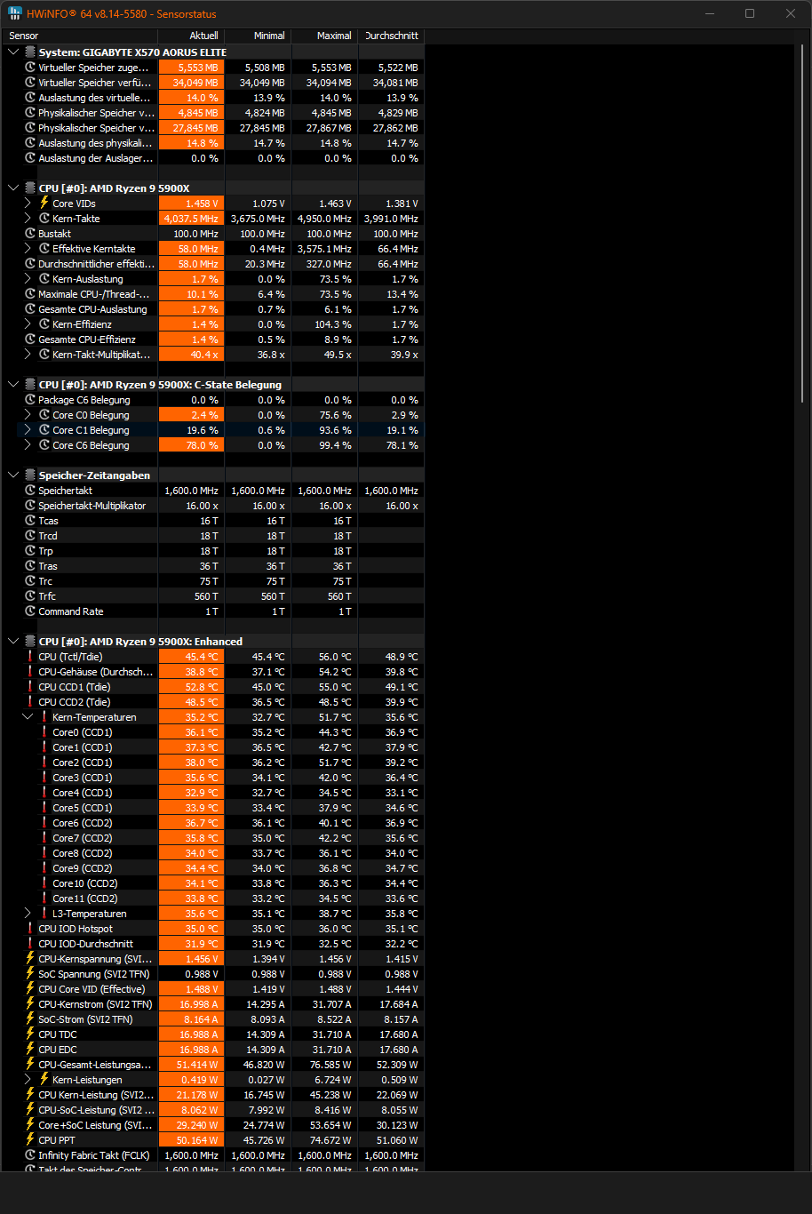This screenshot has height=1214, width=812.
Task: Select the CPU Core VID (Effective) row
Action: click(x=212, y=989)
